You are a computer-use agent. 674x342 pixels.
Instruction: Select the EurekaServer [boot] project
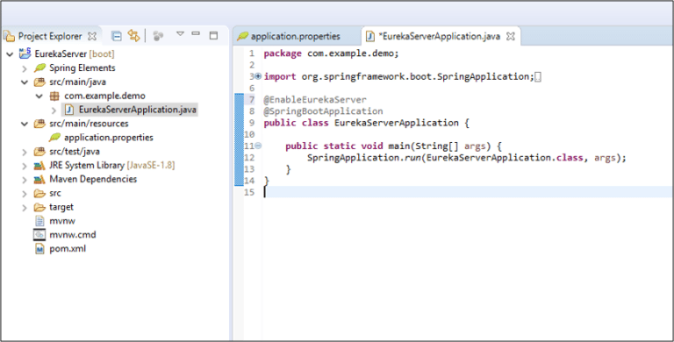point(75,54)
